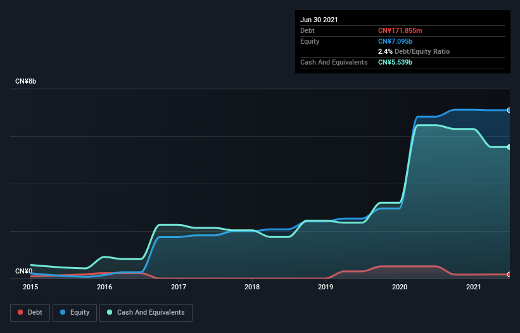Click the 2017 axis label
520x333 pixels.
tap(179, 287)
